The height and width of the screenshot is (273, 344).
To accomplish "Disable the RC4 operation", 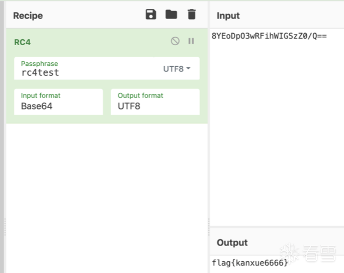I will coord(175,41).
